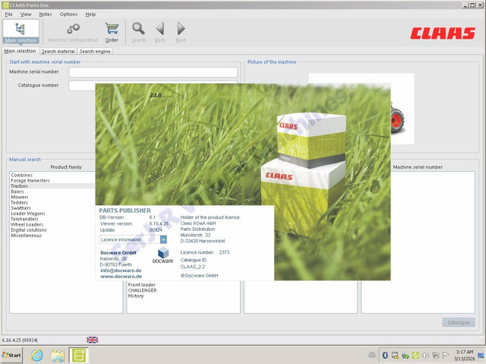
Task: Open the Notes menu
Action: click(46, 14)
